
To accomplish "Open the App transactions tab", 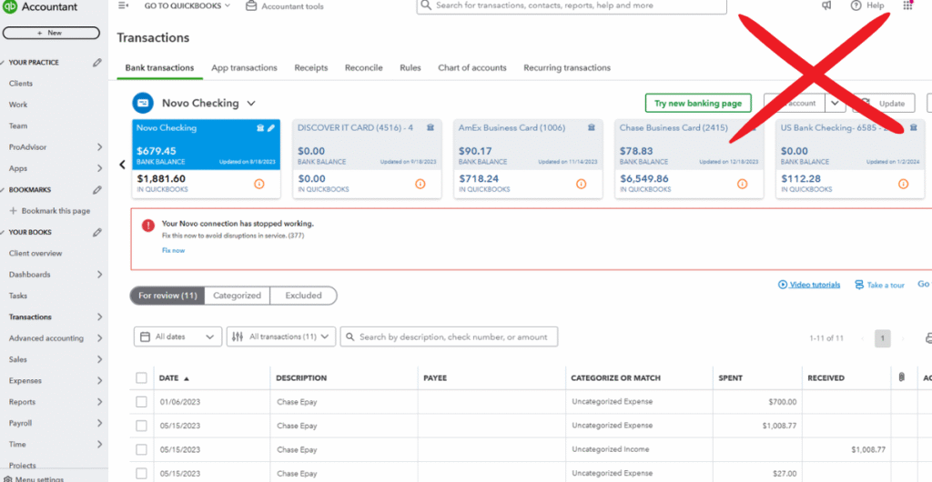I will click(244, 67).
